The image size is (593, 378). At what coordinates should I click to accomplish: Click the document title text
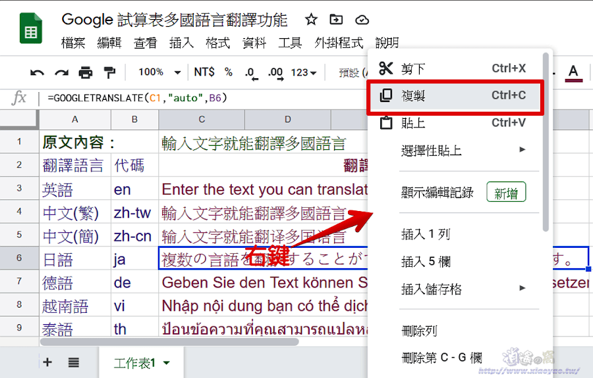(175, 20)
